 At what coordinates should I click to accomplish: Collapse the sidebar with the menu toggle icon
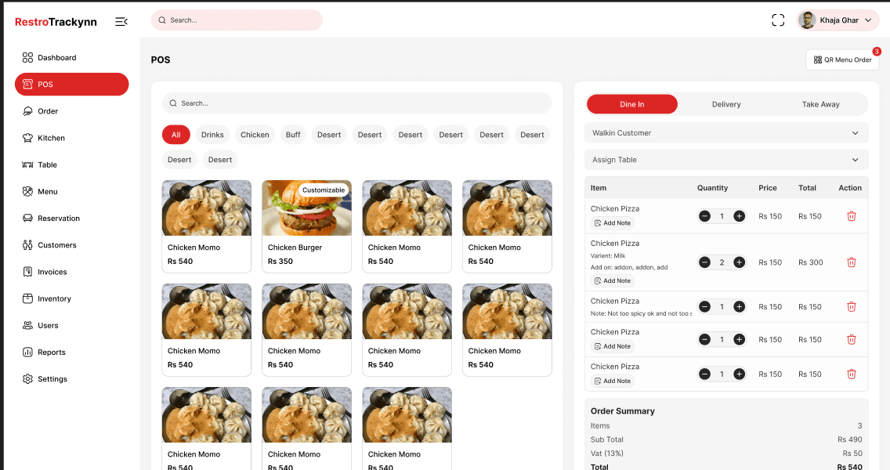(121, 22)
